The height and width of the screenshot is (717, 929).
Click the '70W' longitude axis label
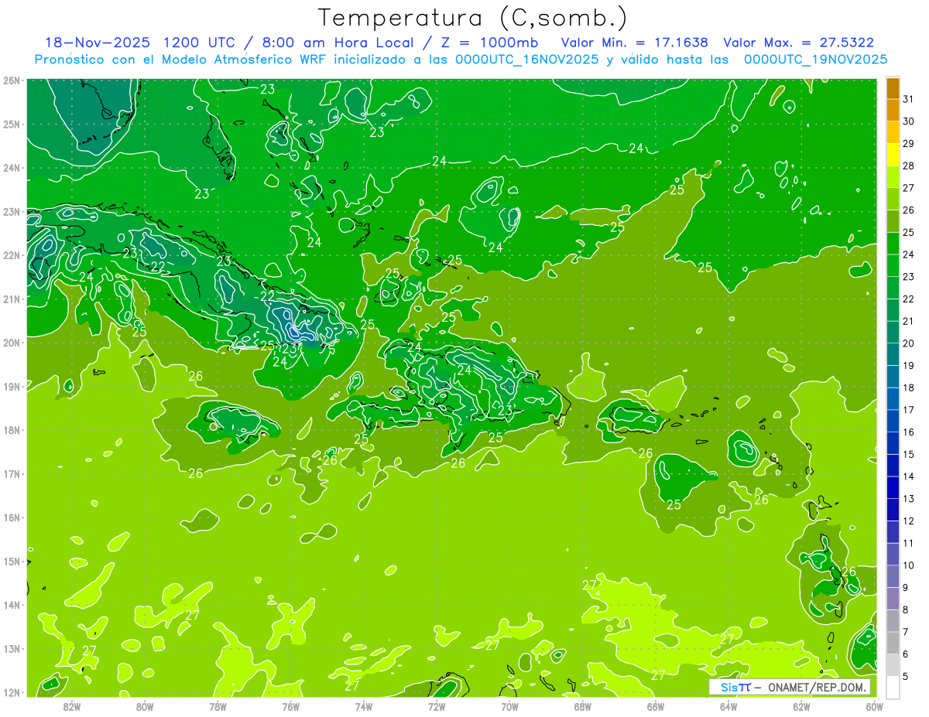[509, 706]
